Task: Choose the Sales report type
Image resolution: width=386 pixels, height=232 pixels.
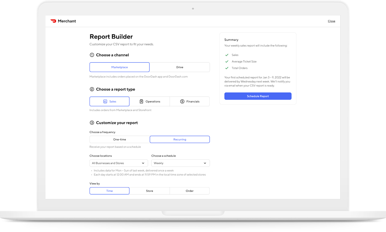Action: click(x=109, y=101)
